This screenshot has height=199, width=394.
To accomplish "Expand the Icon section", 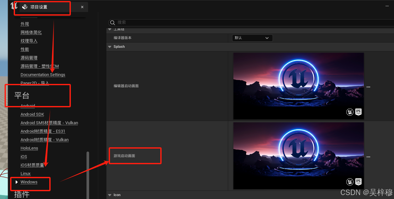I will click(110, 195).
